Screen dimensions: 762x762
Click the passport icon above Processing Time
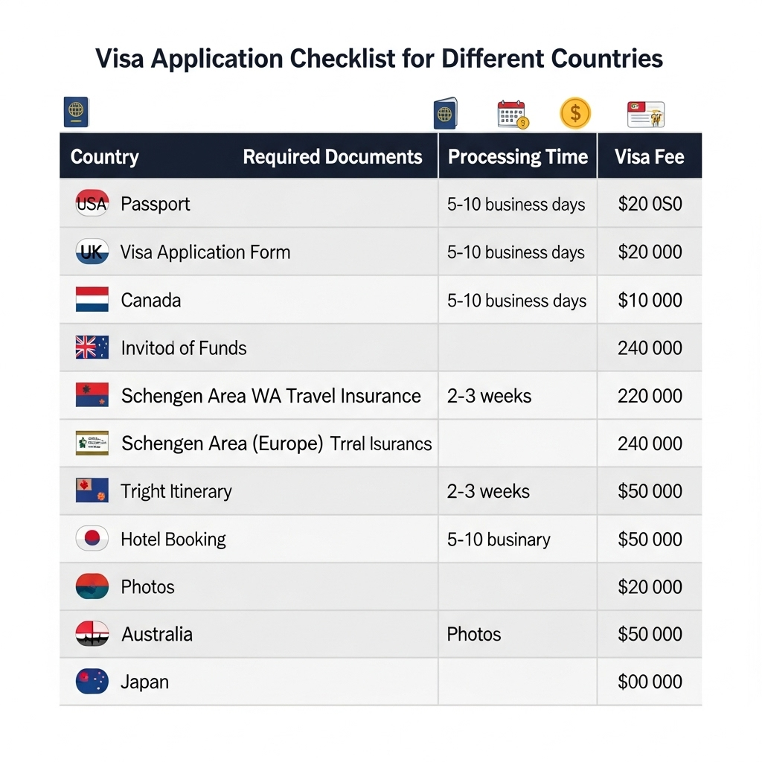pyautogui.click(x=445, y=113)
